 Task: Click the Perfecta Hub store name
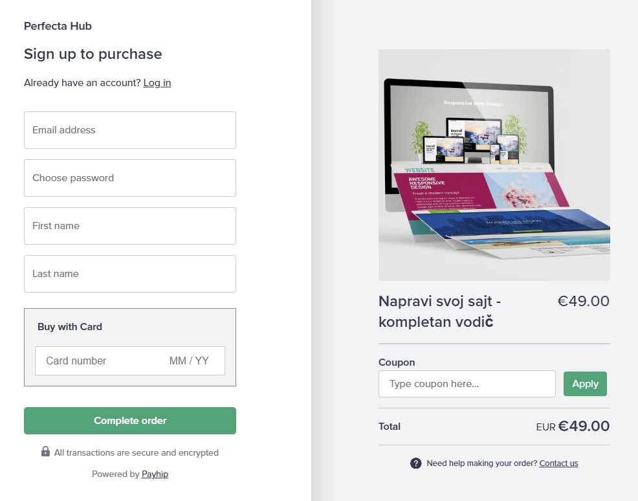pyautogui.click(x=58, y=27)
